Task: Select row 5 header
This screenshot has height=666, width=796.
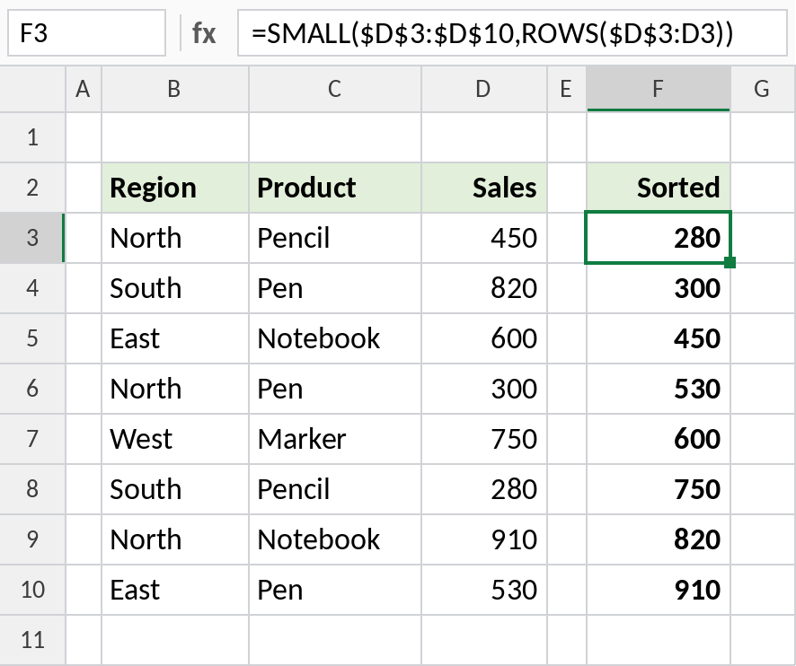Action: (x=32, y=338)
